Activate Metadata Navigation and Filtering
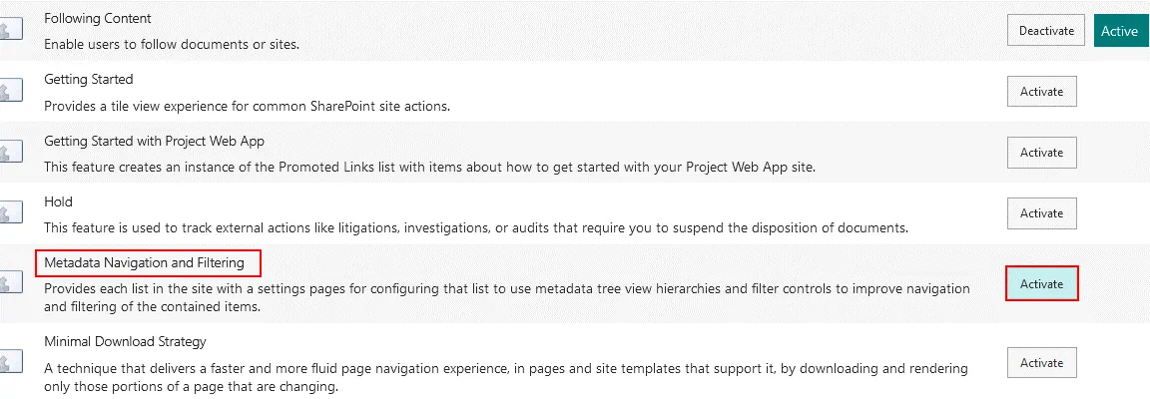Image resolution: width=1150 pixels, height=399 pixels. (1041, 284)
